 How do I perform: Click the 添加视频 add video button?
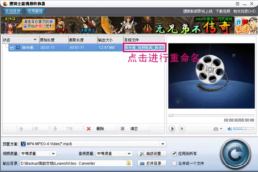click(x=13, y=11)
